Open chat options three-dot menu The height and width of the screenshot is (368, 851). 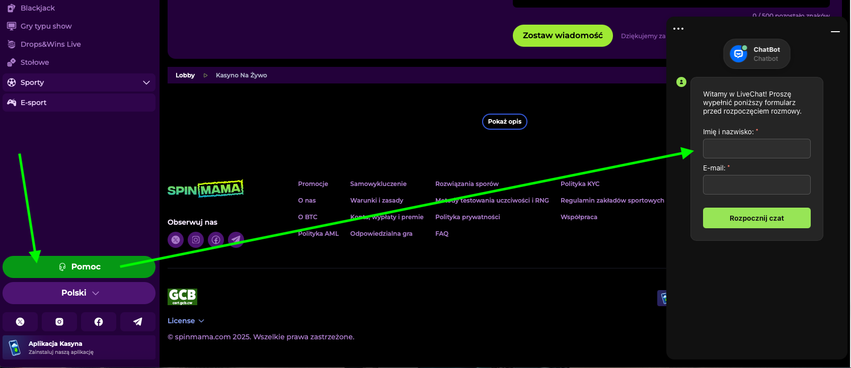click(678, 29)
